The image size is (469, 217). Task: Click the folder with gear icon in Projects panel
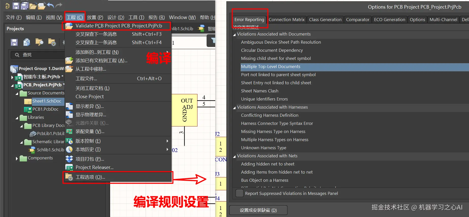pos(52,42)
